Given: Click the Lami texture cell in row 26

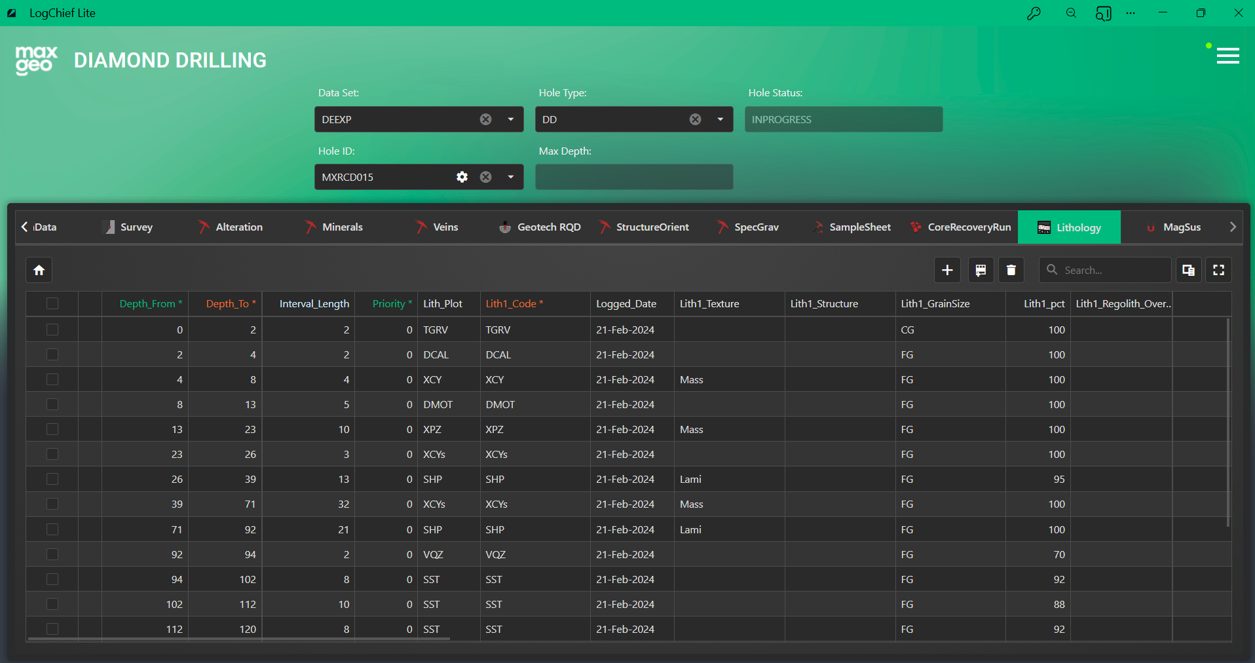Looking at the screenshot, I should coord(729,479).
